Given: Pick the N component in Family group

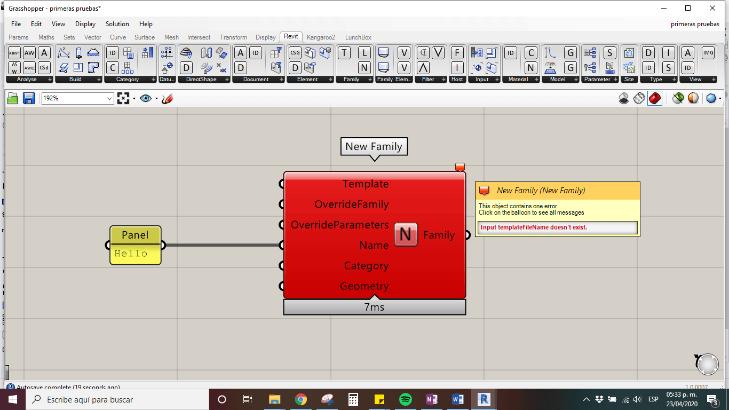Looking at the screenshot, I should [364, 68].
